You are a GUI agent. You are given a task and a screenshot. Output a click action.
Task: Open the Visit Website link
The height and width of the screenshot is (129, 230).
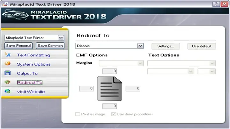(x=31, y=92)
